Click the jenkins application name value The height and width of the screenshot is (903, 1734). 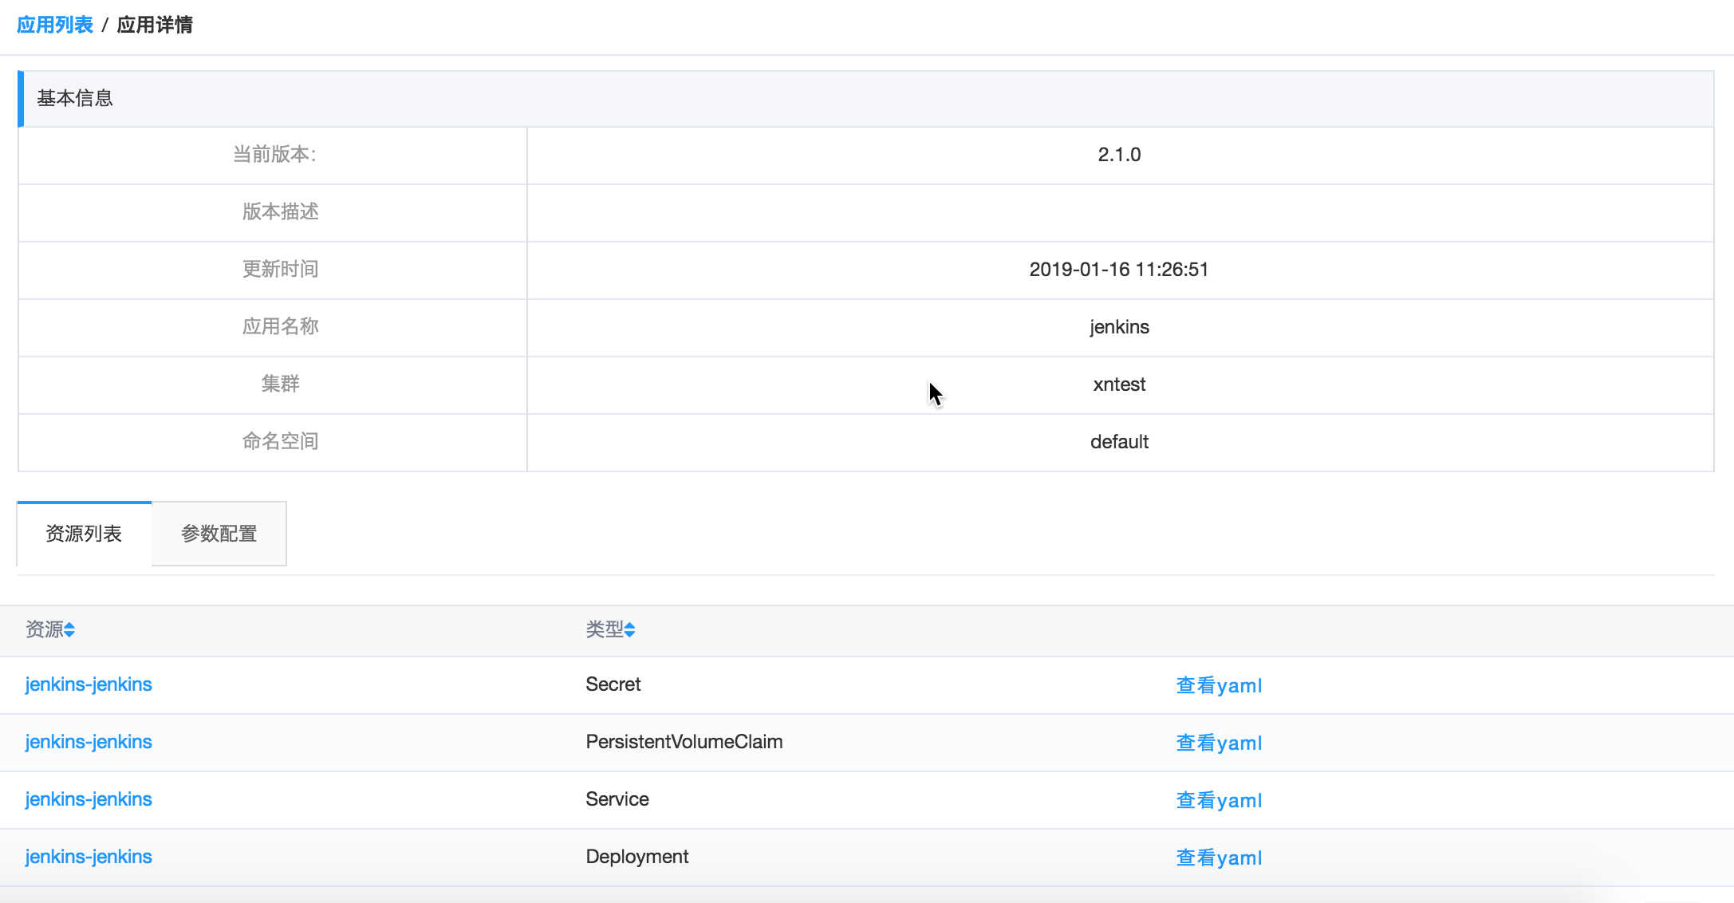coord(1119,327)
